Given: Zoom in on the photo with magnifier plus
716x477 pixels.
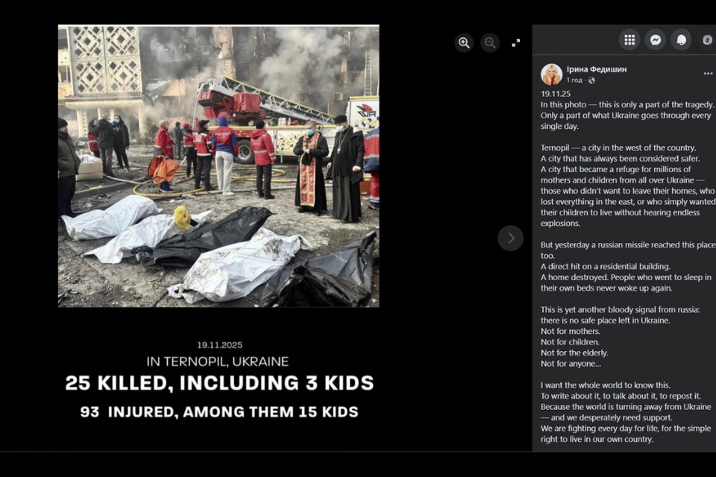Looking at the screenshot, I should (x=464, y=43).
